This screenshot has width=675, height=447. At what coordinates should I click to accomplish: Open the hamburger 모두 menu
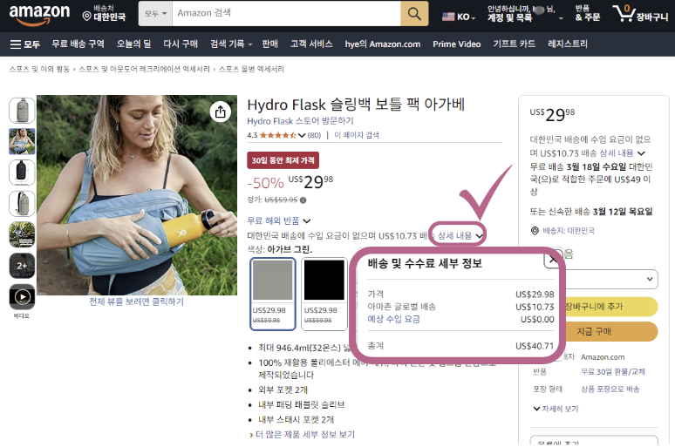point(24,44)
